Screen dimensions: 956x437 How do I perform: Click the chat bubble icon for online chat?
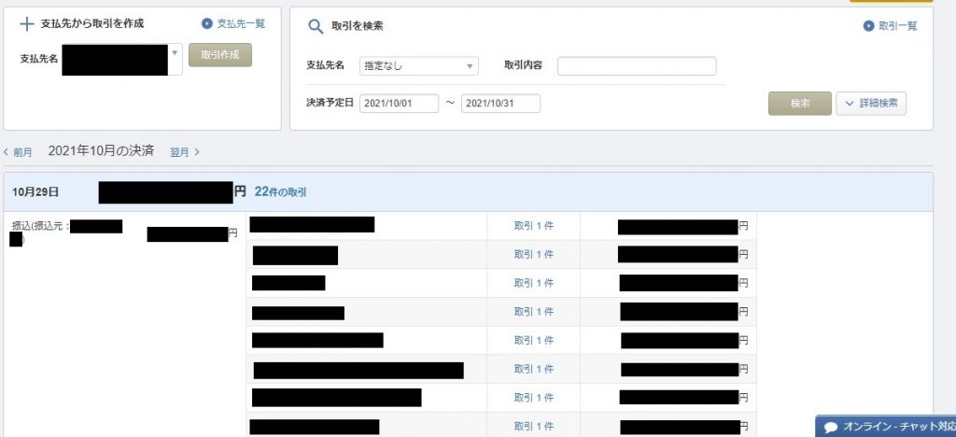(x=830, y=427)
